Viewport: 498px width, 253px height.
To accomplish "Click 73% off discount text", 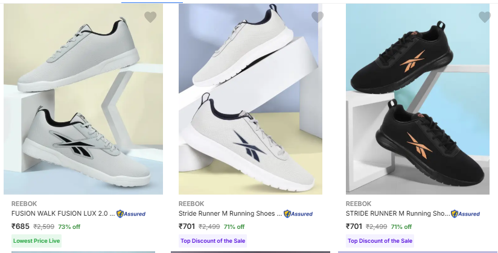I will coord(69,227).
